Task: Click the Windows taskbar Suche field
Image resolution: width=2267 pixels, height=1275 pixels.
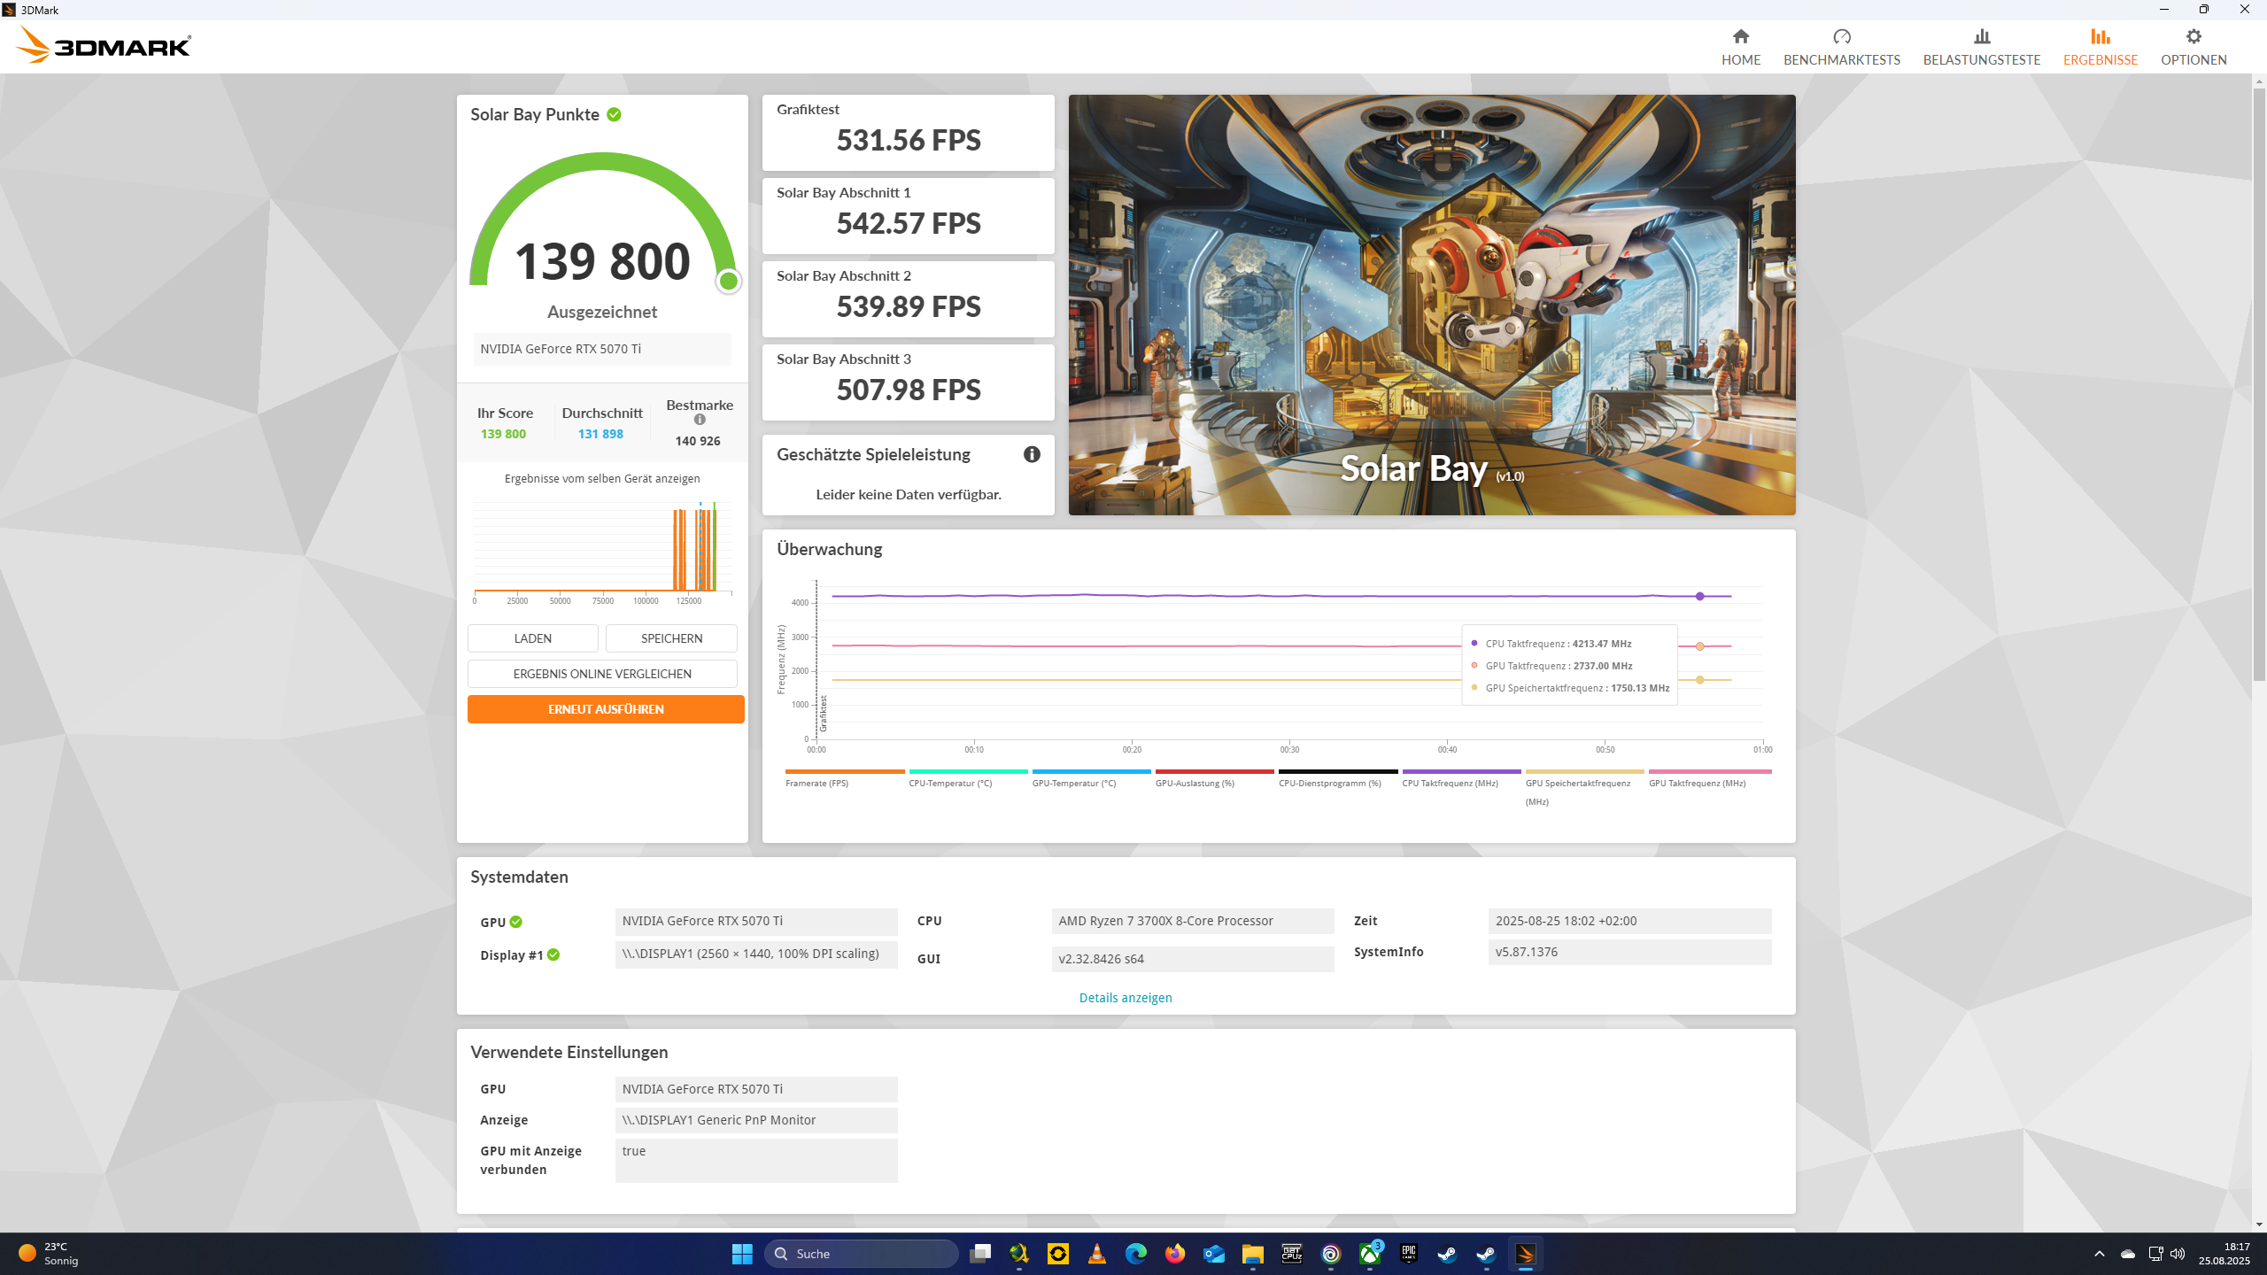Action: (861, 1254)
